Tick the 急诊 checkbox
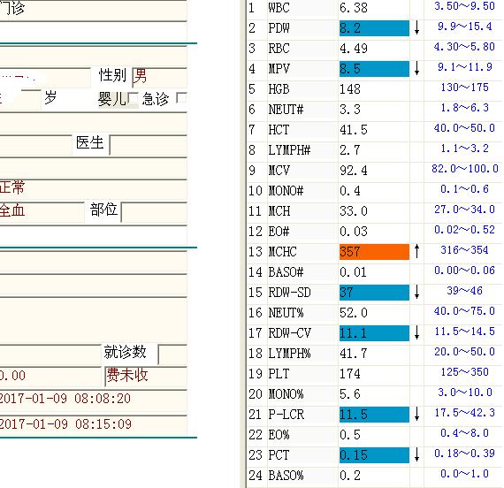Viewport: 504px width, 488px height. pos(181,98)
